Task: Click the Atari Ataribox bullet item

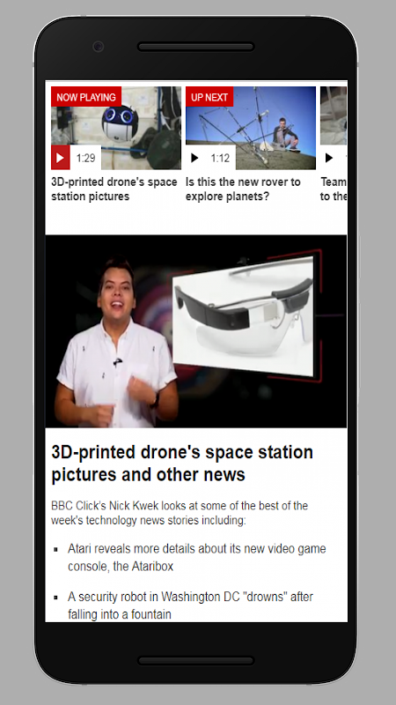Action: tap(196, 558)
